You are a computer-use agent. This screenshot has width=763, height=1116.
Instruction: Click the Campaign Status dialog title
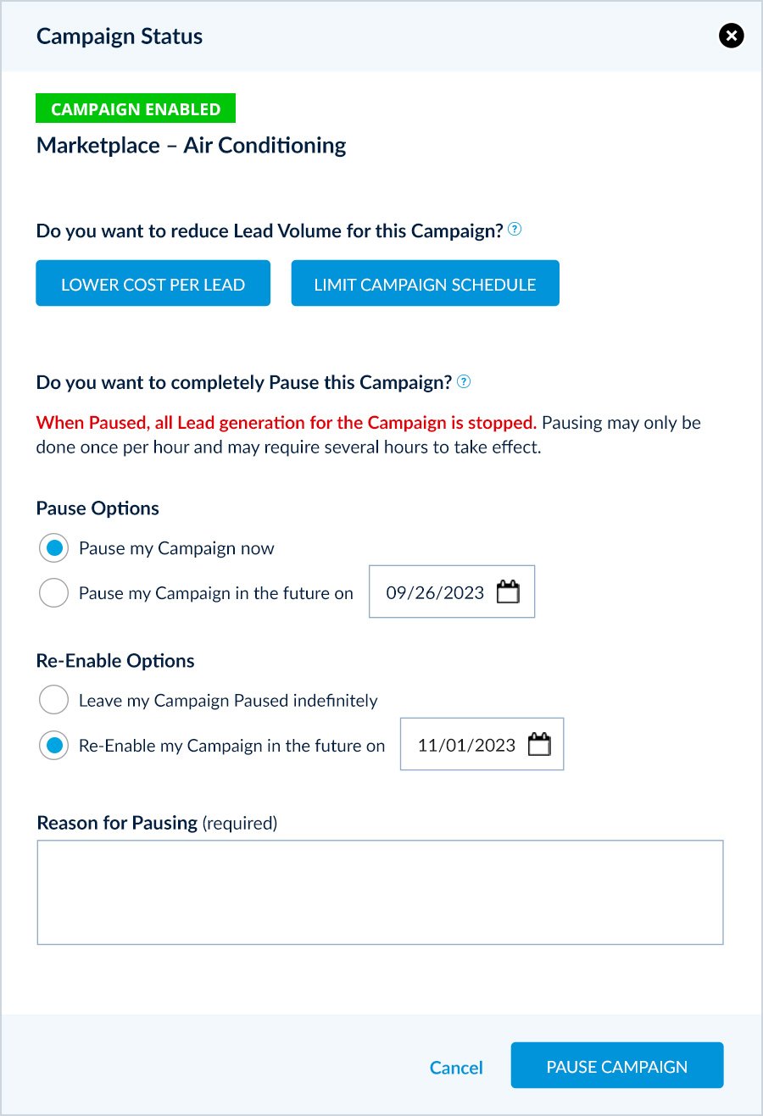(119, 36)
